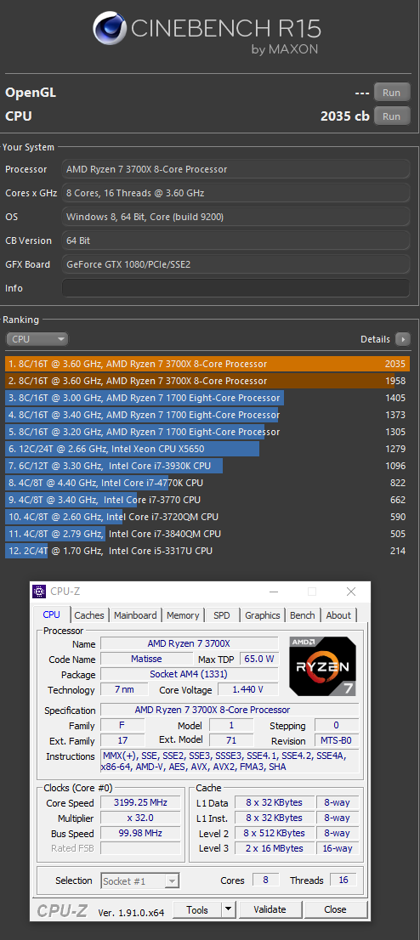Open the Tools dropdown arrow in CPU-Z
Screen dimensions: 420x940
click(228, 909)
